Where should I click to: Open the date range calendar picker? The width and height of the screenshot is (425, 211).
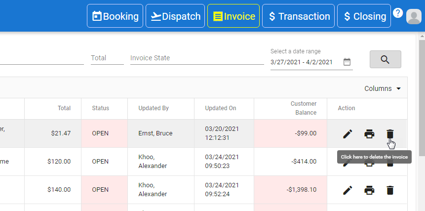click(x=347, y=62)
